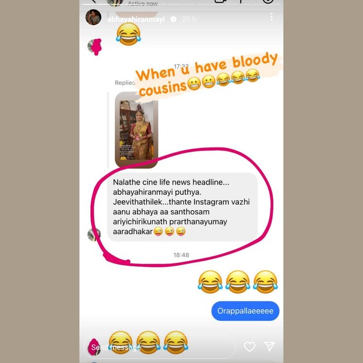The width and height of the screenshot is (363, 363).
Task: Open the abhayahiranmayi username link
Action: (x=136, y=19)
